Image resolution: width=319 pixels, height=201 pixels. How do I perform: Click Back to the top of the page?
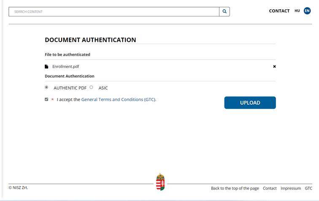[x=235, y=188]
